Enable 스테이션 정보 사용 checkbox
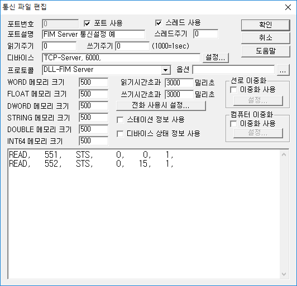 click(120, 120)
